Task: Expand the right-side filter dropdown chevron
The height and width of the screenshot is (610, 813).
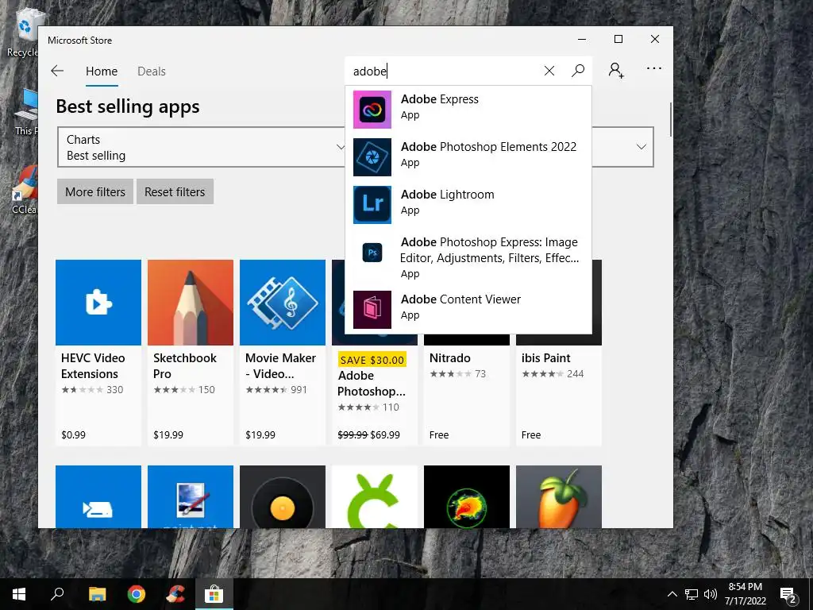Action: click(x=642, y=147)
